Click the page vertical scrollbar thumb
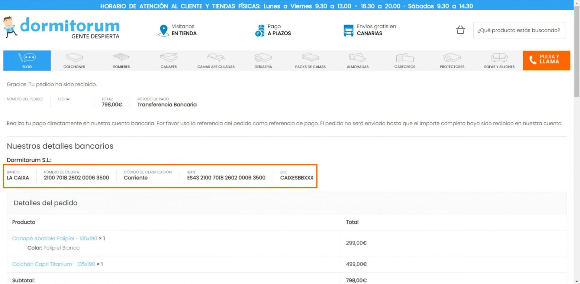The width and height of the screenshot is (580, 284). [577, 51]
